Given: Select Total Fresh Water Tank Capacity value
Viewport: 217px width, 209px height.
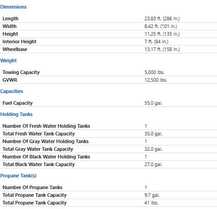Looking at the screenshot, I should coord(153,134).
